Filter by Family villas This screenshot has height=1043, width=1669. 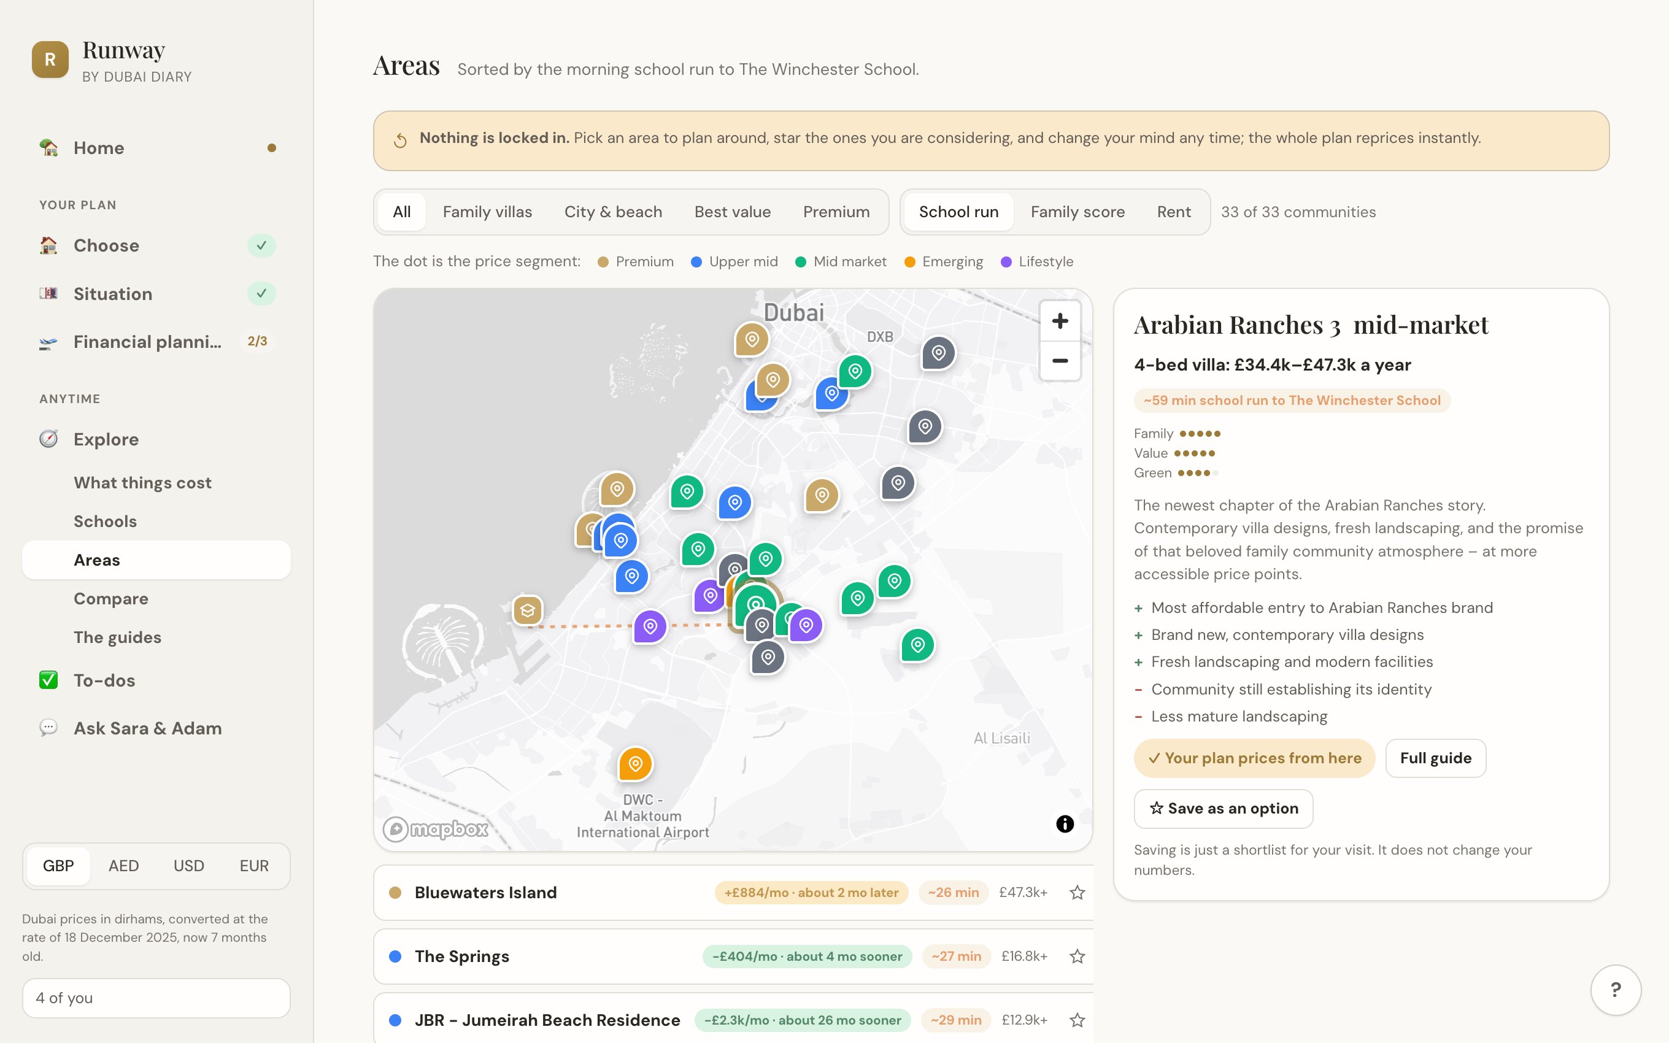487,212
